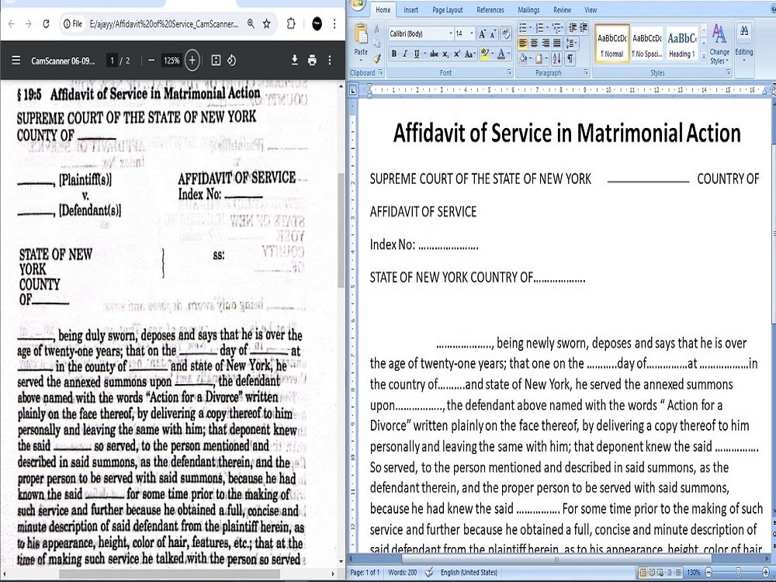Switch to the Page Layout tab
The height and width of the screenshot is (582, 776).
pos(448,10)
